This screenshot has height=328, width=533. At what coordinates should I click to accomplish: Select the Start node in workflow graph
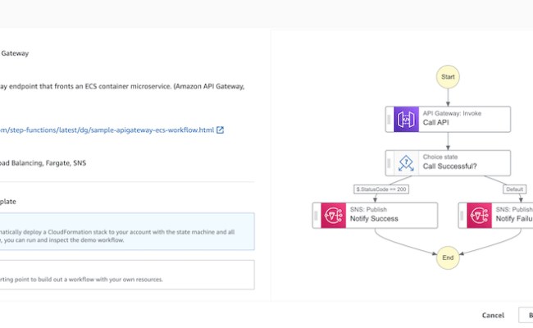(x=448, y=77)
